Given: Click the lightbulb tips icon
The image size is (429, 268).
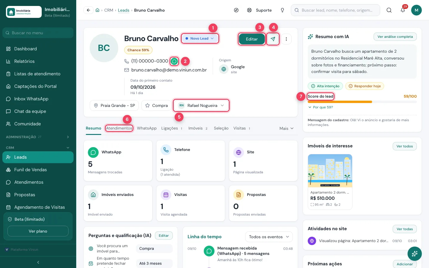Looking at the screenshot, I should tap(282, 10).
